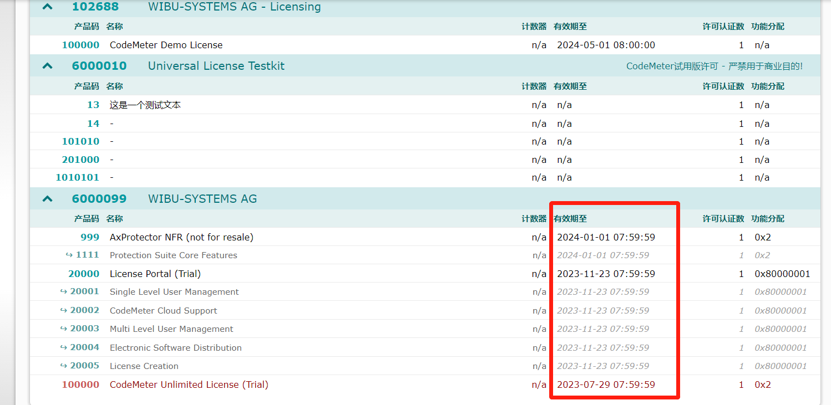Click the 'WIBU-SYSTEMS AG - Licensing' heading text

click(235, 7)
